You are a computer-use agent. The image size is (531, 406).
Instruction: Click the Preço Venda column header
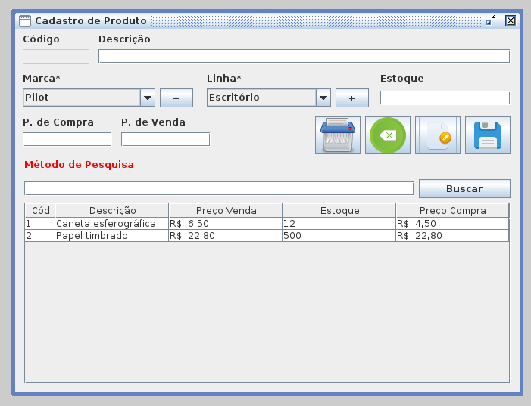click(x=226, y=211)
